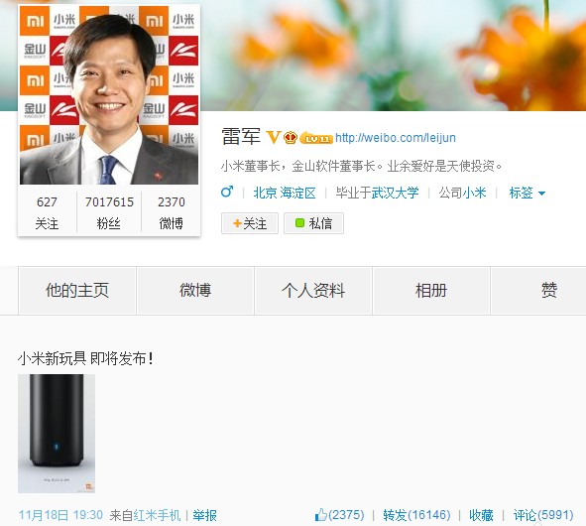The image size is (586, 526).
Task: Select the 相册 album tab
Action: (x=431, y=291)
